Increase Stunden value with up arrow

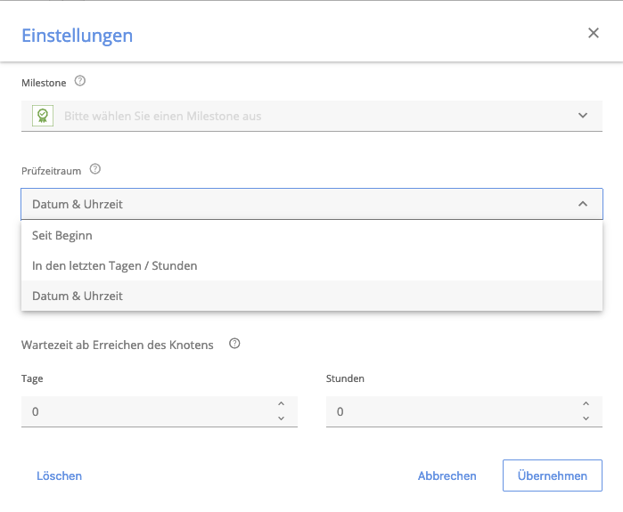point(586,404)
